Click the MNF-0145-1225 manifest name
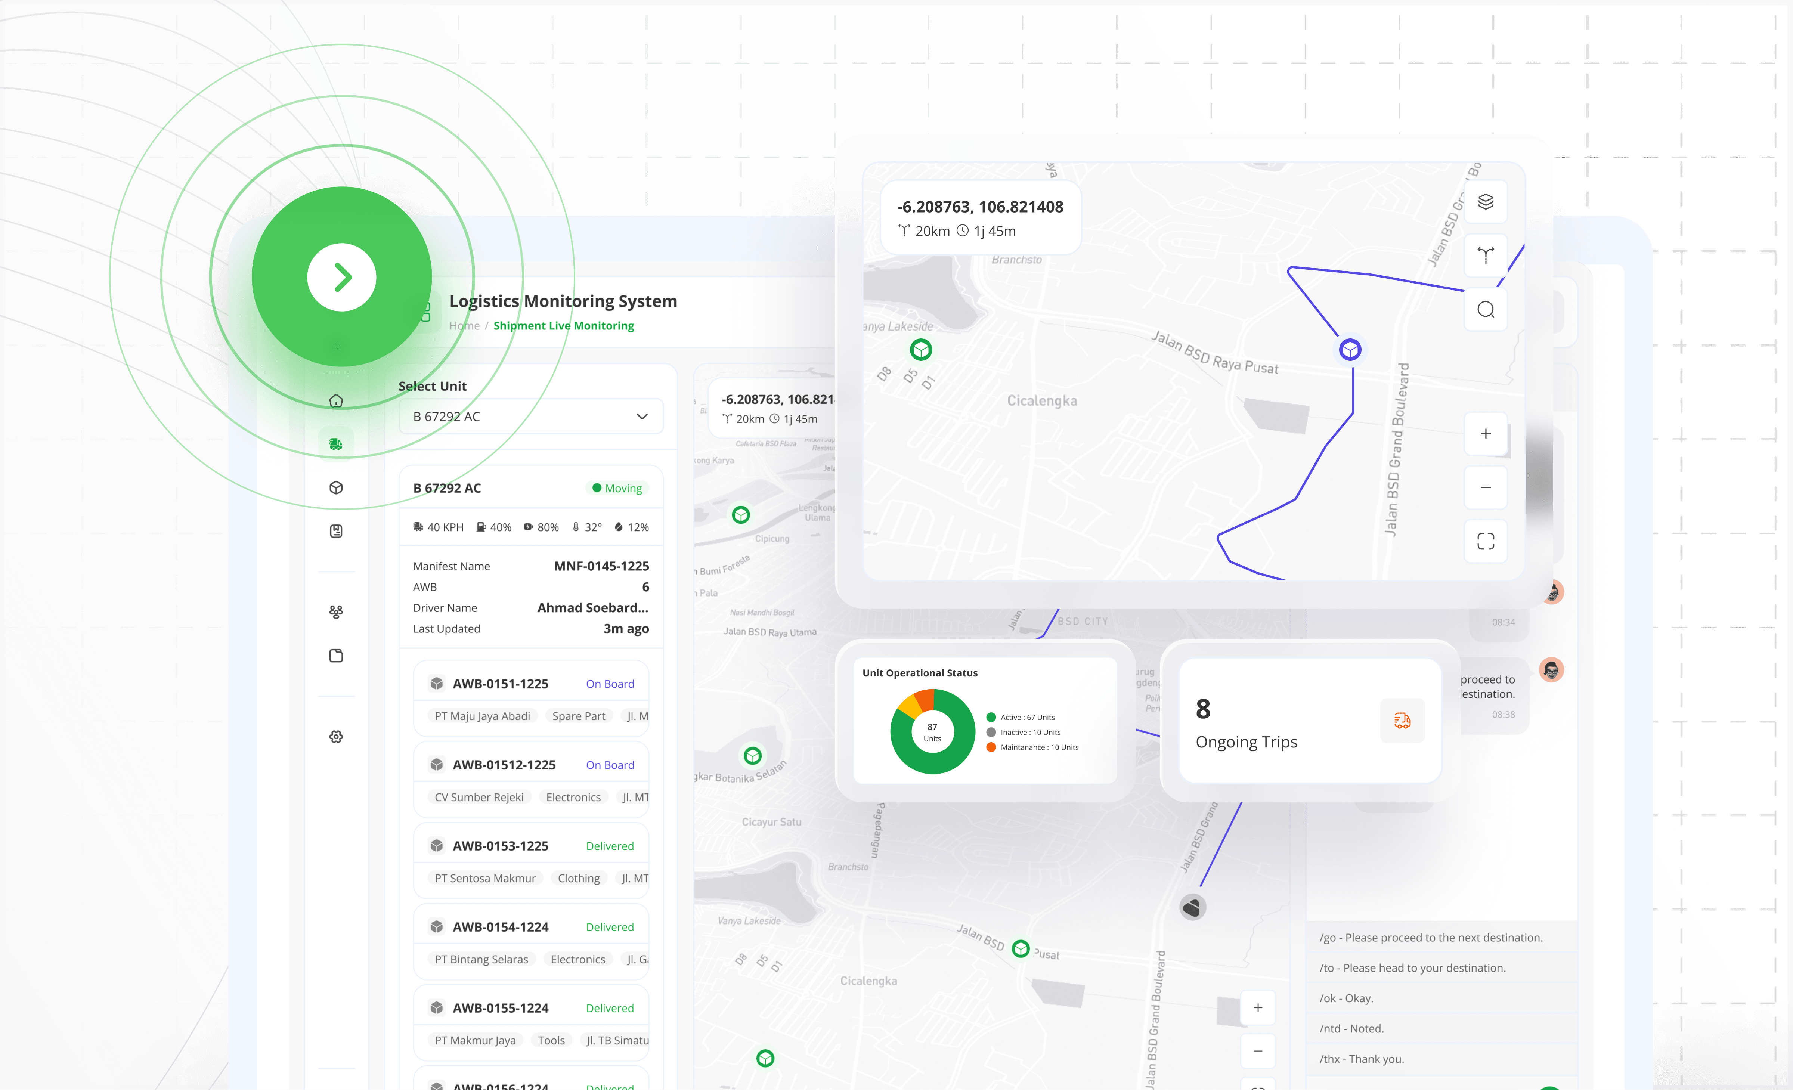 601,566
